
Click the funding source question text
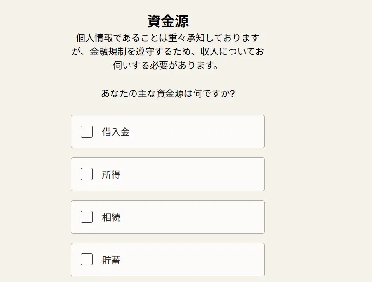[168, 93]
